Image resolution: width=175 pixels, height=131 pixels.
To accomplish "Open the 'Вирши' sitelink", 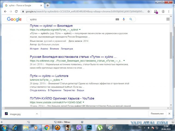I will (80, 90).
